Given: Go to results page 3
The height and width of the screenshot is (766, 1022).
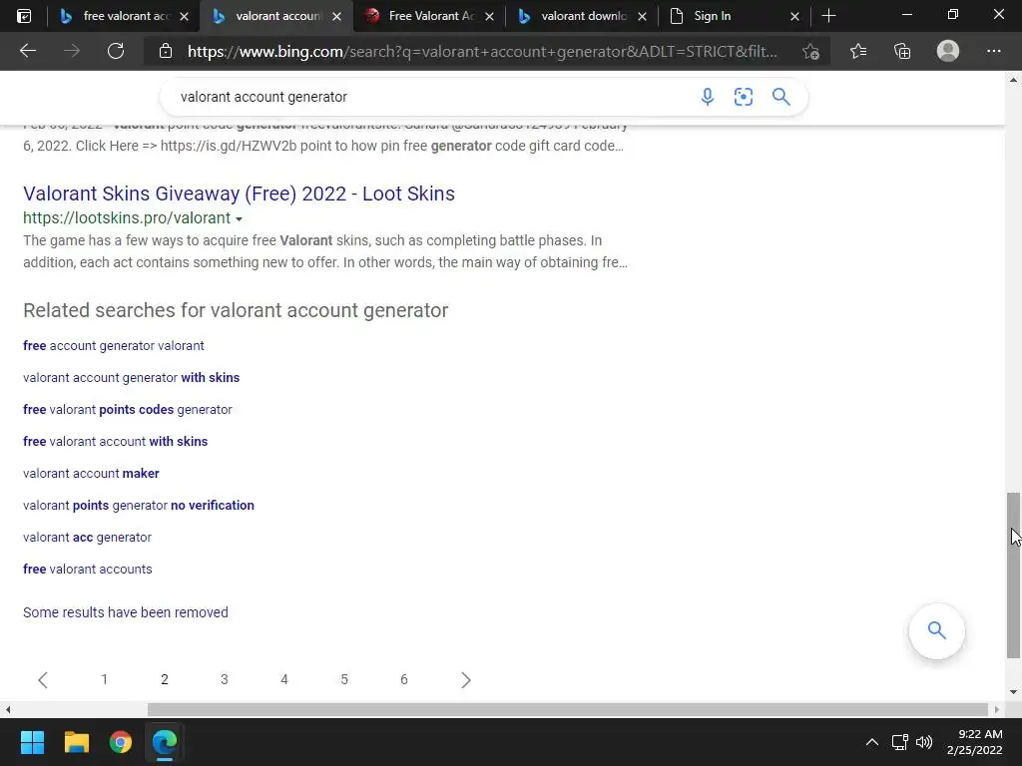Looking at the screenshot, I should pyautogui.click(x=225, y=680).
